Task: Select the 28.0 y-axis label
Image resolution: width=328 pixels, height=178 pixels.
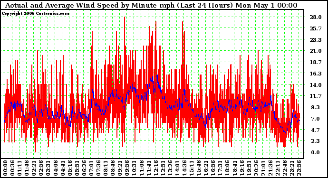Action: coord(316,17)
